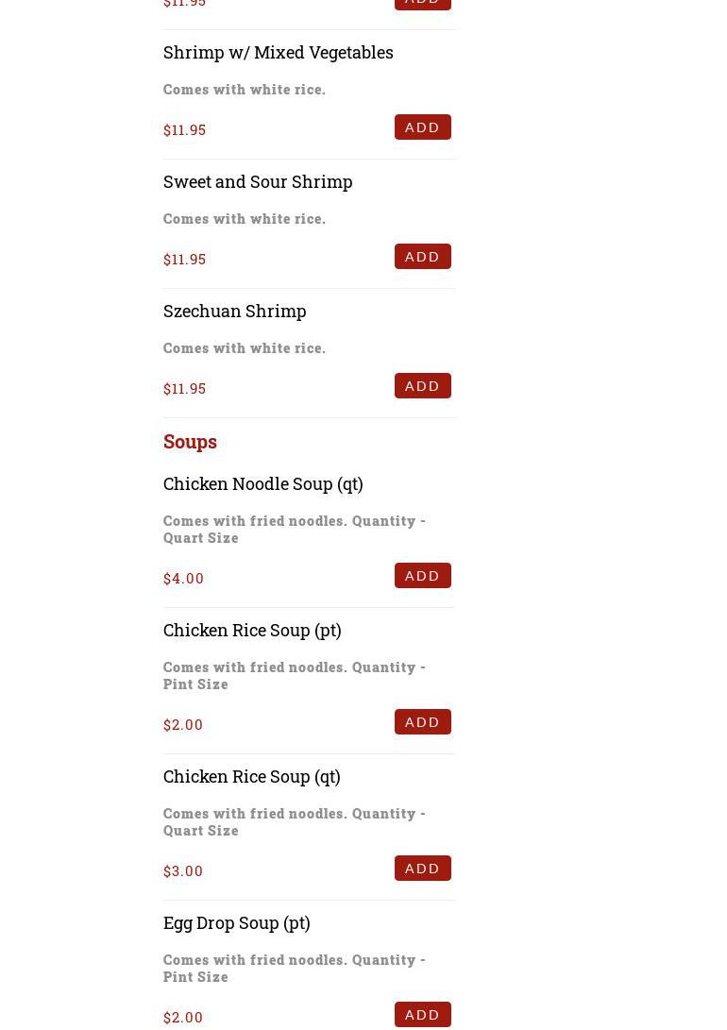Open the Chicken Noodle Soup (qt) title
This screenshot has width=727, height=1030.
coord(262,484)
